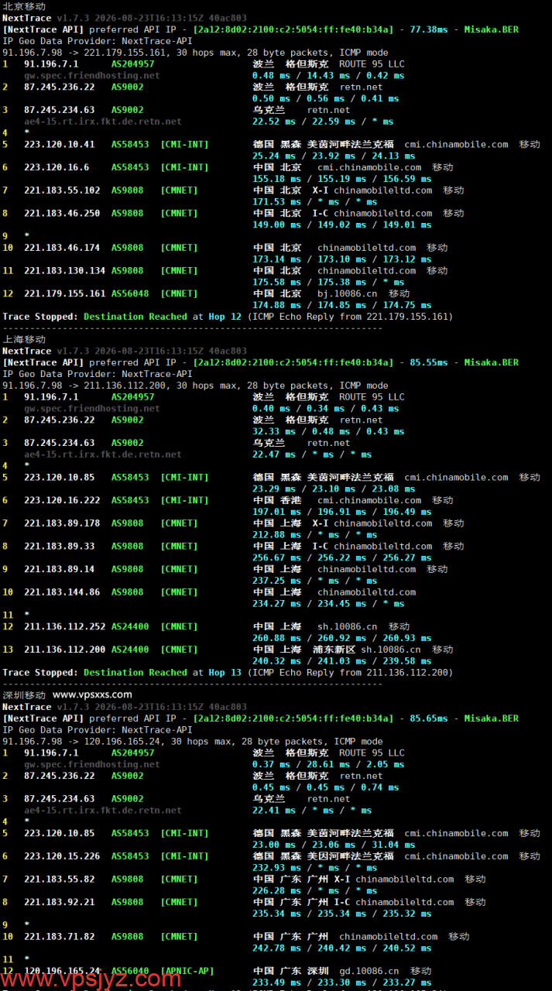Click the 240.32 ms latency value
Viewport: 552px width, 991px height.
(277, 661)
